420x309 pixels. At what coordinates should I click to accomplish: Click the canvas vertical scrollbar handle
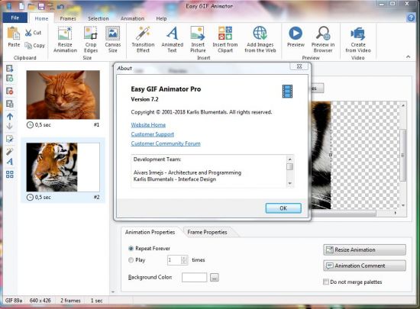(403, 156)
